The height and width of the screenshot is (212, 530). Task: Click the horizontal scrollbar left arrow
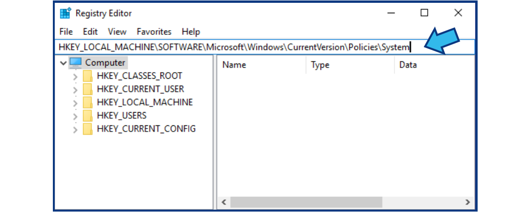point(223,202)
